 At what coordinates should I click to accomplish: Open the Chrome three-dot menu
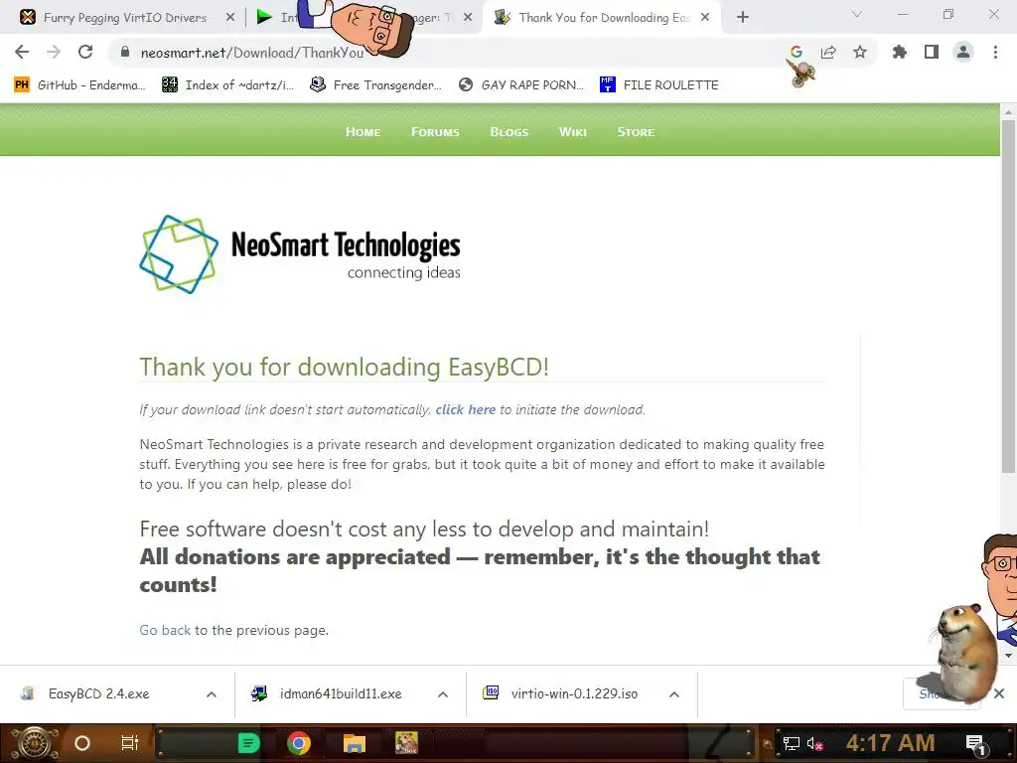coord(995,52)
